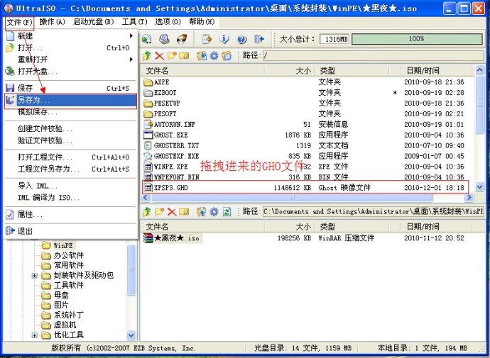Select the XPSP3.GHO file row

pyautogui.click(x=305, y=188)
